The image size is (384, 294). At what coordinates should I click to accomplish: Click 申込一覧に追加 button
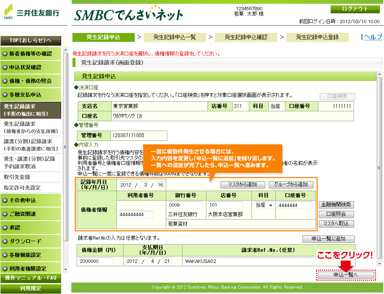click(328, 239)
